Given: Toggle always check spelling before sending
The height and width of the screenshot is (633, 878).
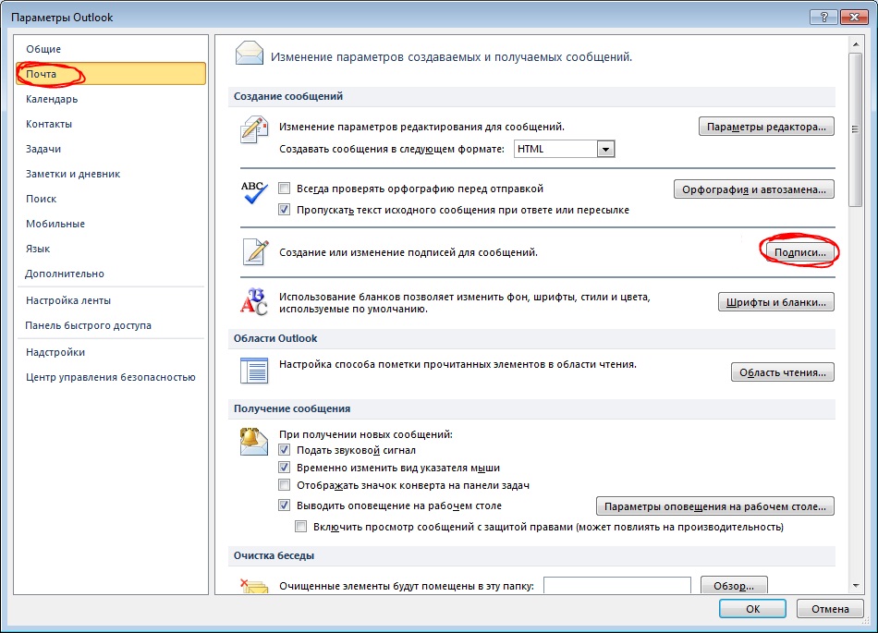Looking at the screenshot, I should click(x=285, y=189).
